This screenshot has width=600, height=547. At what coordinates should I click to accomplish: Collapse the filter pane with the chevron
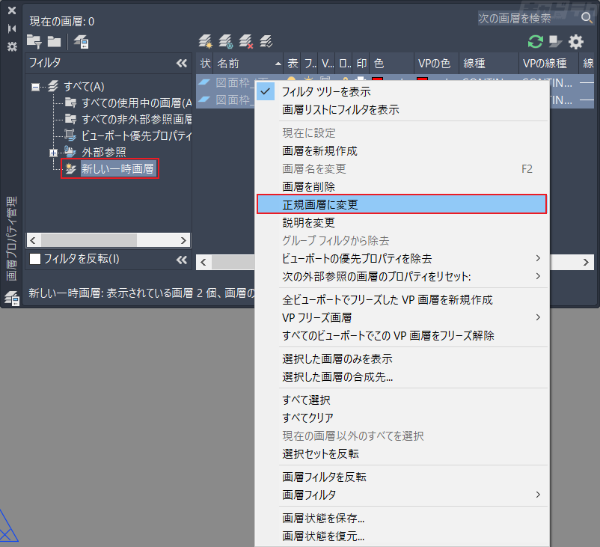point(181,64)
